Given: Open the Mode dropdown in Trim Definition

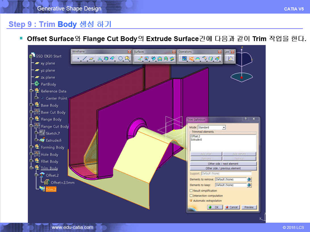Looking at the screenshot, I should tap(224, 127).
